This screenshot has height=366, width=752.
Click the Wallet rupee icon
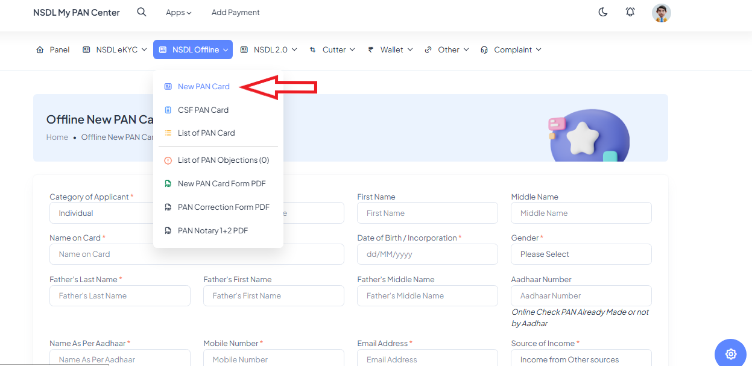(371, 49)
